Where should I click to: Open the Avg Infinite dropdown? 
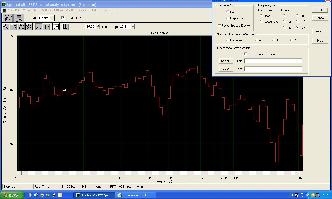(x=52, y=18)
